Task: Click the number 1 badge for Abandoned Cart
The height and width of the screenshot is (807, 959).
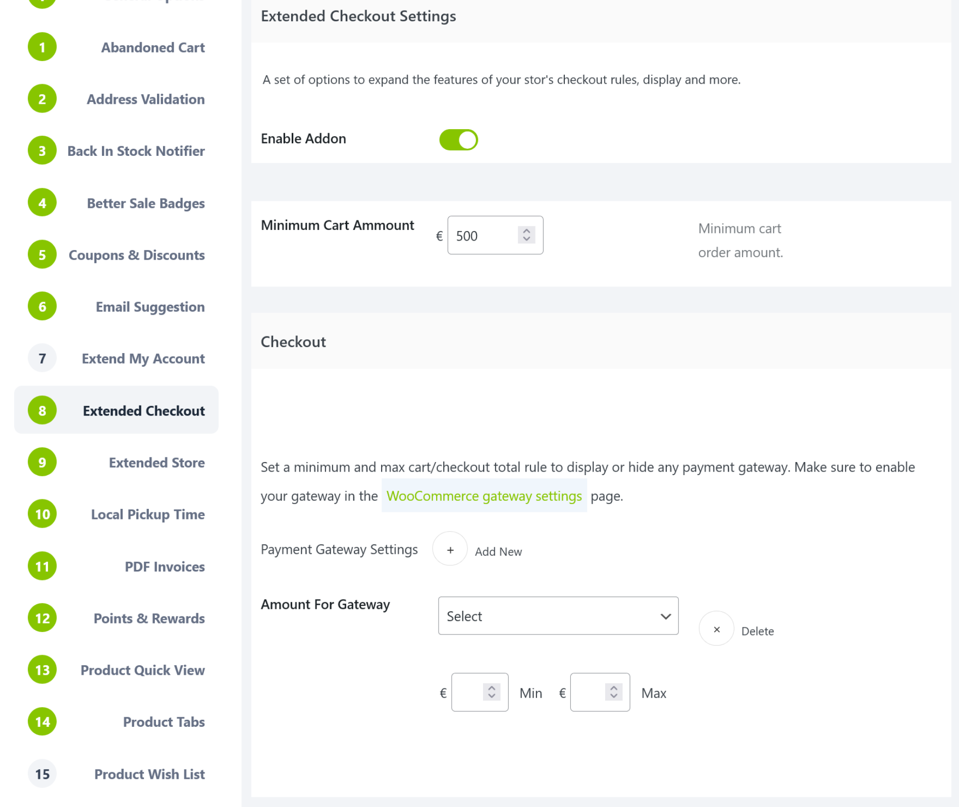Action: pos(42,47)
